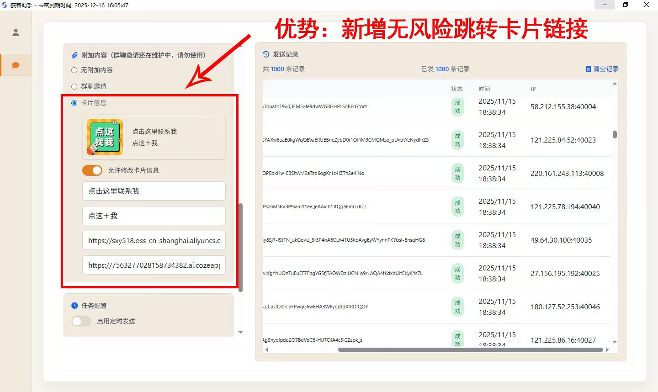The height and width of the screenshot is (392, 658).
Task: Click the card title field 点击这里联系我
Action: click(x=154, y=191)
